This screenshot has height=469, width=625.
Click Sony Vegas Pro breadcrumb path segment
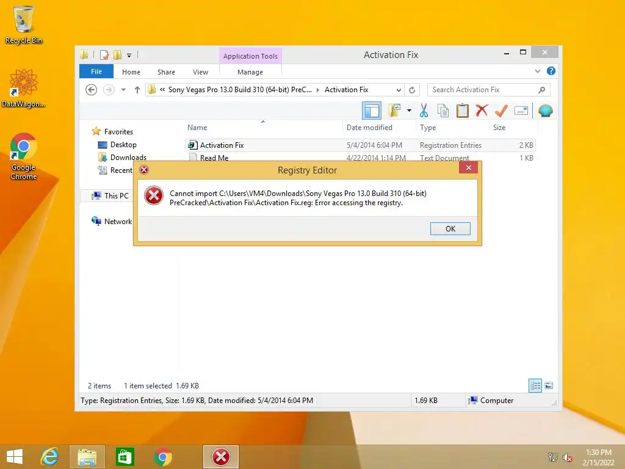[240, 90]
